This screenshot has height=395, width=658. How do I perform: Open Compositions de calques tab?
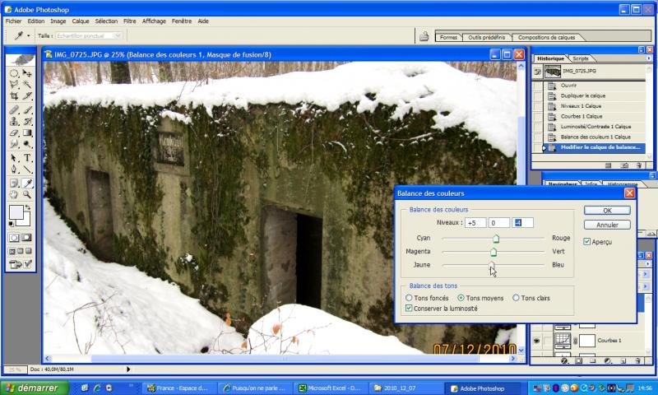click(546, 37)
